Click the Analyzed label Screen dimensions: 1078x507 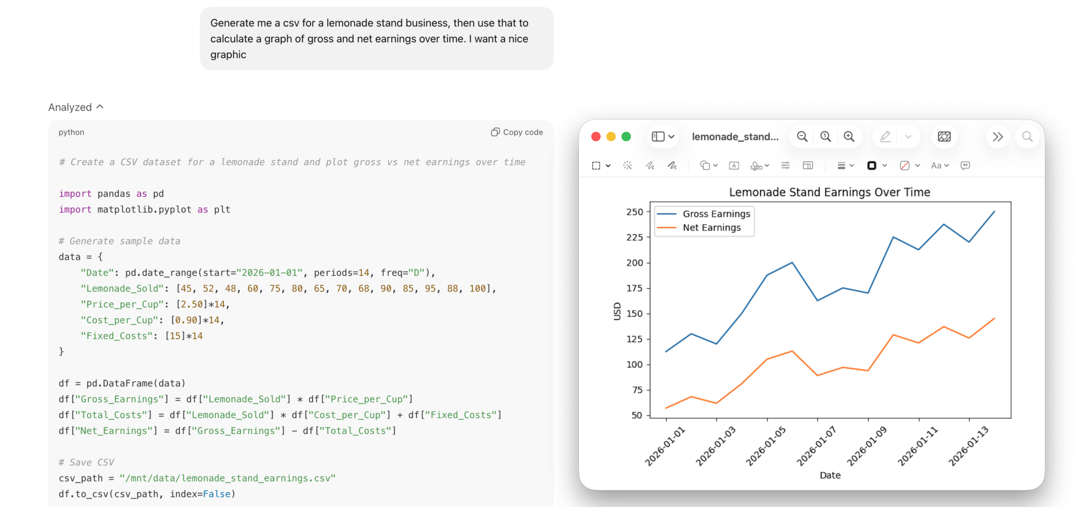[70, 107]
